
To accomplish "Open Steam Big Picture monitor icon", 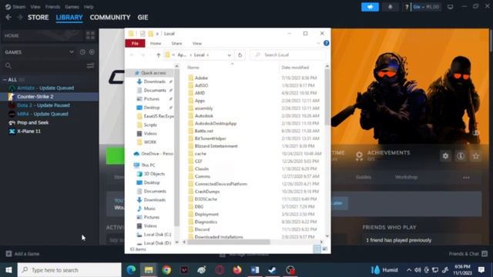I will coord(450,7).
